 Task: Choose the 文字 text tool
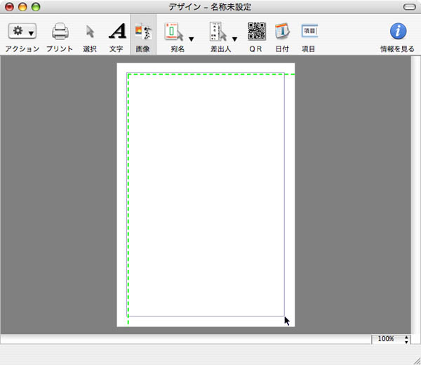(x=116, y=32)
